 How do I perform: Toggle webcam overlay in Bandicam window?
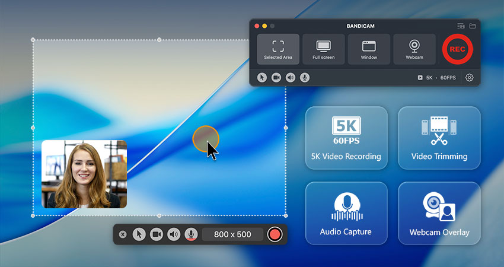(x=276, y=77)
